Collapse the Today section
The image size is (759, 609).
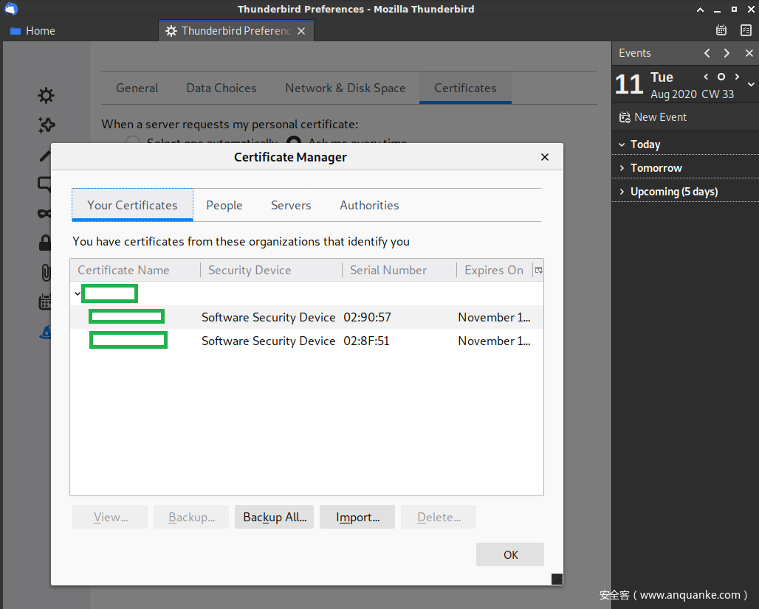(622, 145)
